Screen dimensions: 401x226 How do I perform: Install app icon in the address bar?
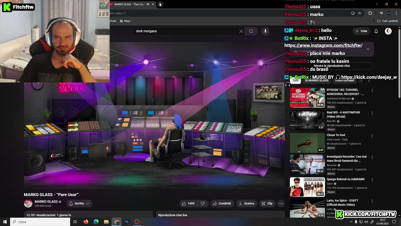coord(353,13)
